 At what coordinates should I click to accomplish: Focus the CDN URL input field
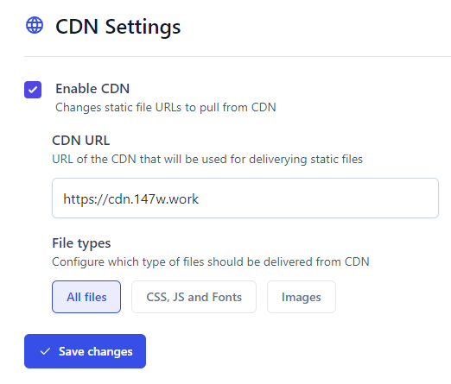pyautogui.click(x=245, y=198)
